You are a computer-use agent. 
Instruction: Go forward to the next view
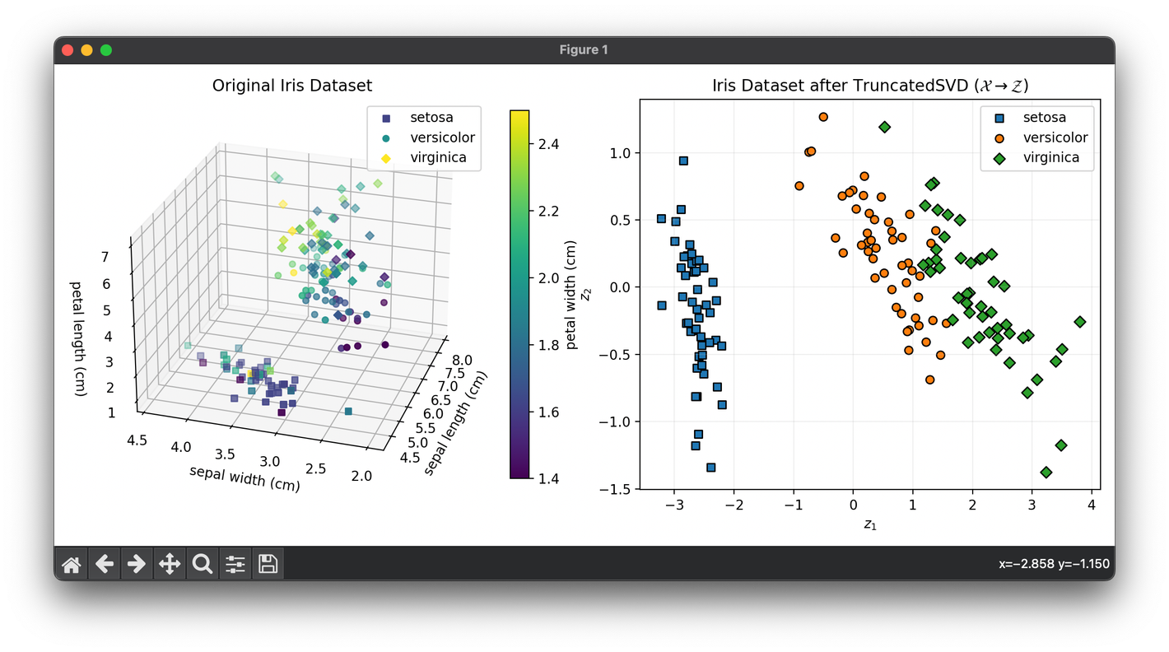coord(137,564)
